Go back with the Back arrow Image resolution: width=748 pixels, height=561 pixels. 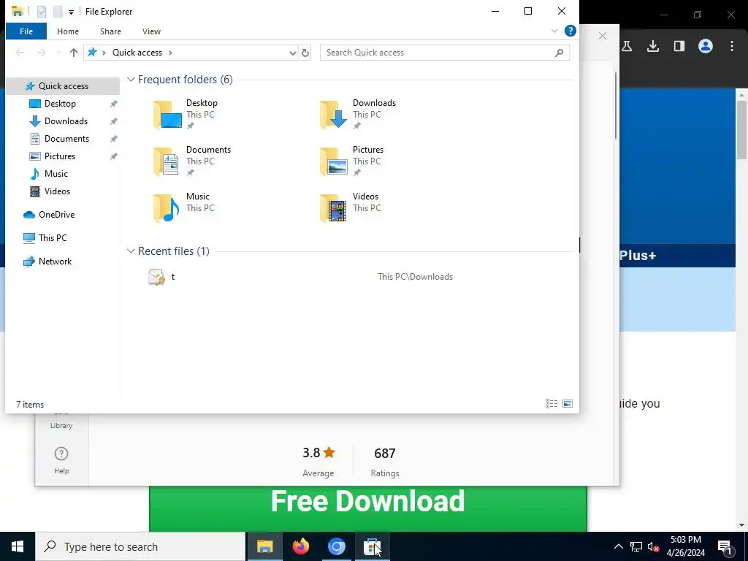tap(20, 53)
